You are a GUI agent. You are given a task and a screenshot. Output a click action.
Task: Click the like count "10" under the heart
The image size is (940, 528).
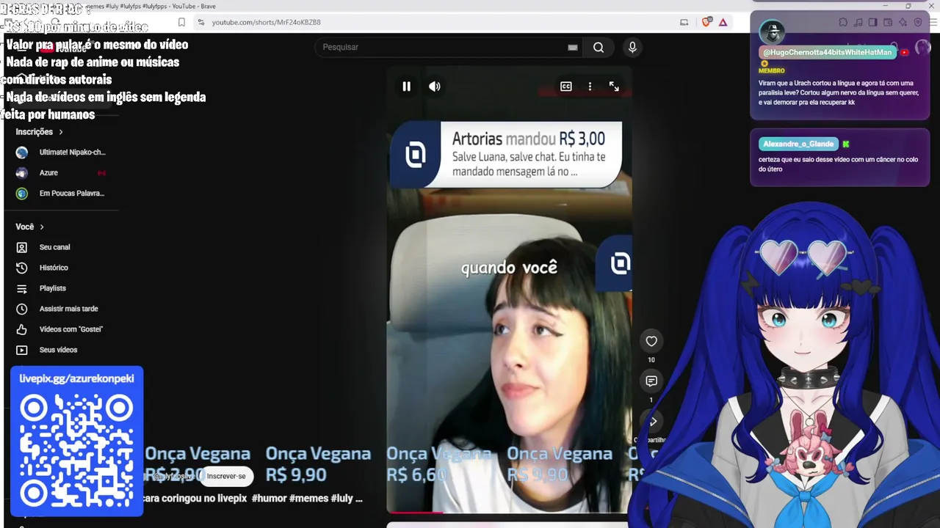[651, 360]
